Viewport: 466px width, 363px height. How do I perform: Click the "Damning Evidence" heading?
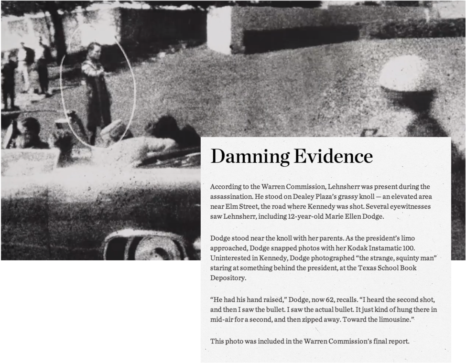click(291, 157)
